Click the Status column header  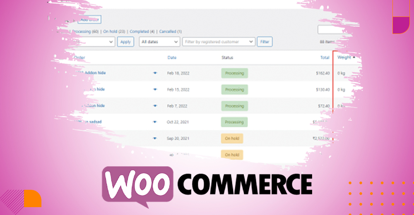[227, 57]
